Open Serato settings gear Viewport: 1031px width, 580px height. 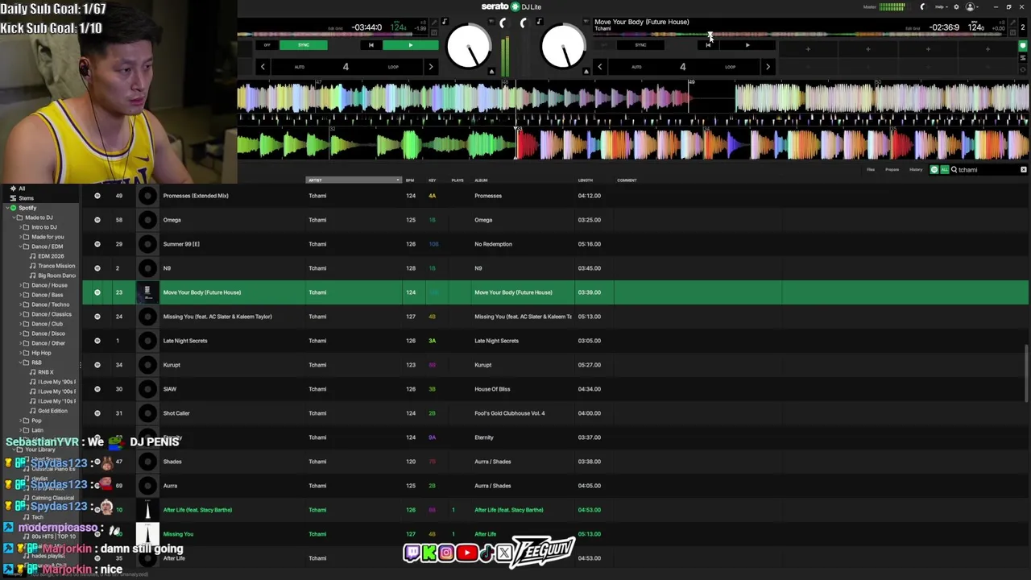(956, 7)
